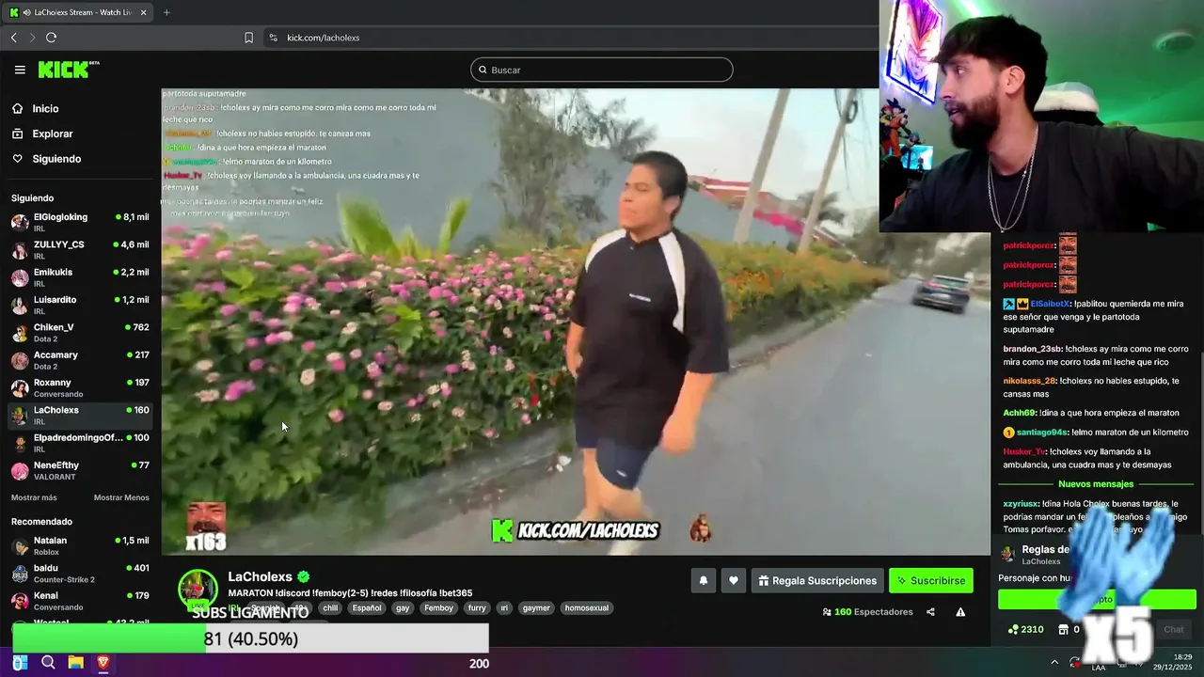Open recommended channel Natalan
The width and height of the screenshot is (1204, 677).
coord(80,546)
